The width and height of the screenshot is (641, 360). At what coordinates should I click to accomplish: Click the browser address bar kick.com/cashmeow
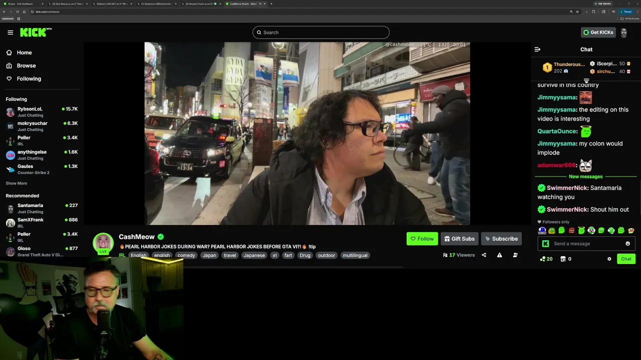300,11
